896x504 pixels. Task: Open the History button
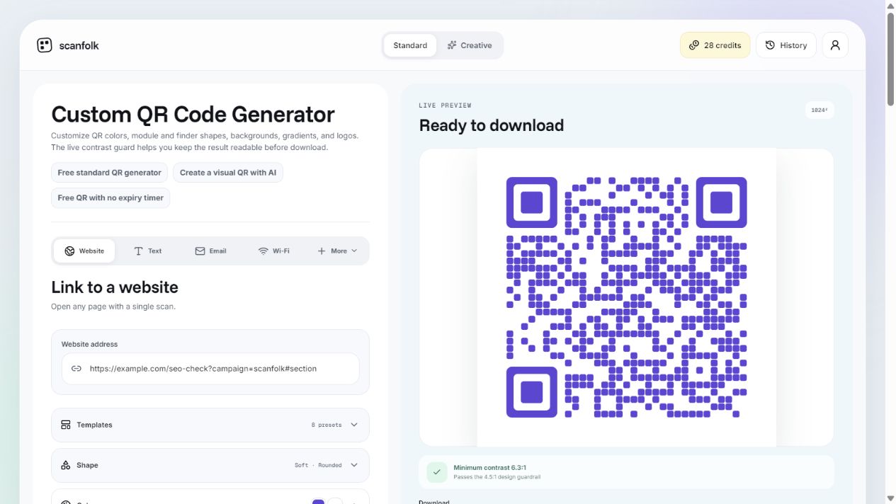tap(786, 45)
